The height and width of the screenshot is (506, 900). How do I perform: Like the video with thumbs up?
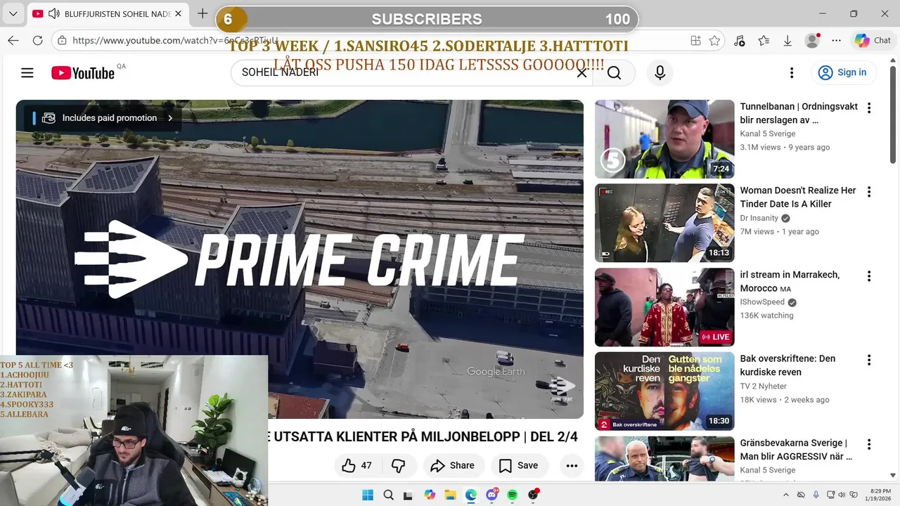click(x=357, y=465)
